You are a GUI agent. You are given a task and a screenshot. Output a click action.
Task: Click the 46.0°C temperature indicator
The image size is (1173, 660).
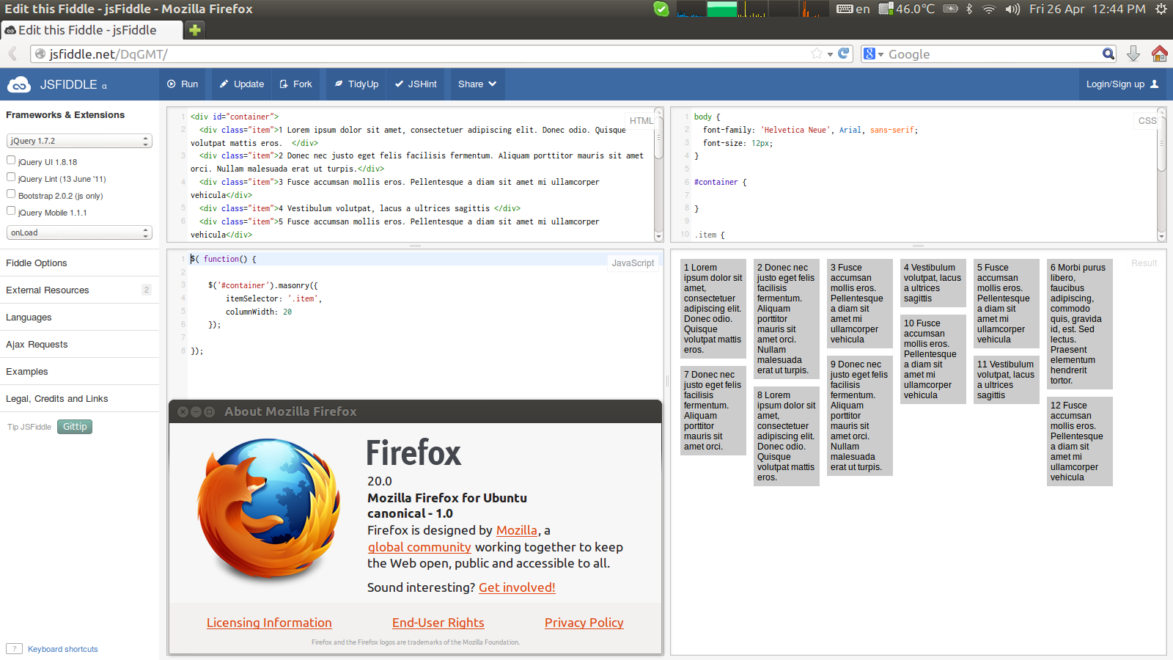908,9
